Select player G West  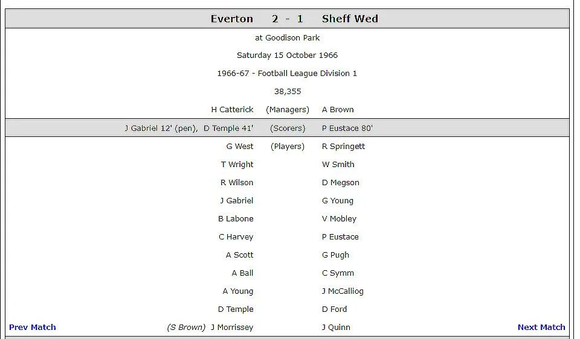coord(240,146)
